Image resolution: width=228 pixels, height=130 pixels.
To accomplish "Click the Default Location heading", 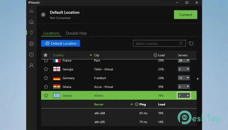I will pyautogui.click(x=65, y=12).
